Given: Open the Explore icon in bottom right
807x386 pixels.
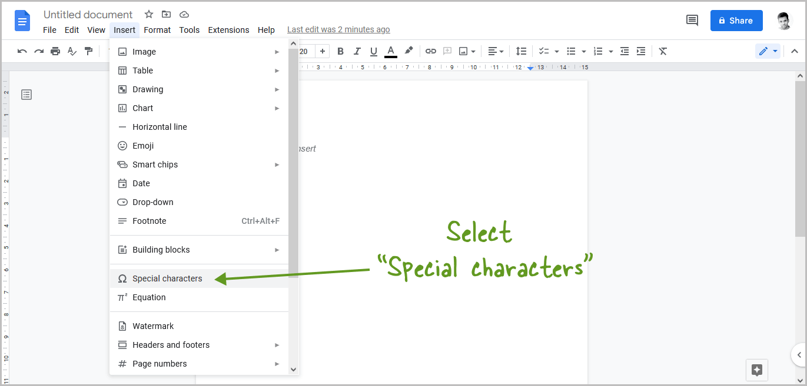Looking at the screenshot, I should tap(756, 370).
